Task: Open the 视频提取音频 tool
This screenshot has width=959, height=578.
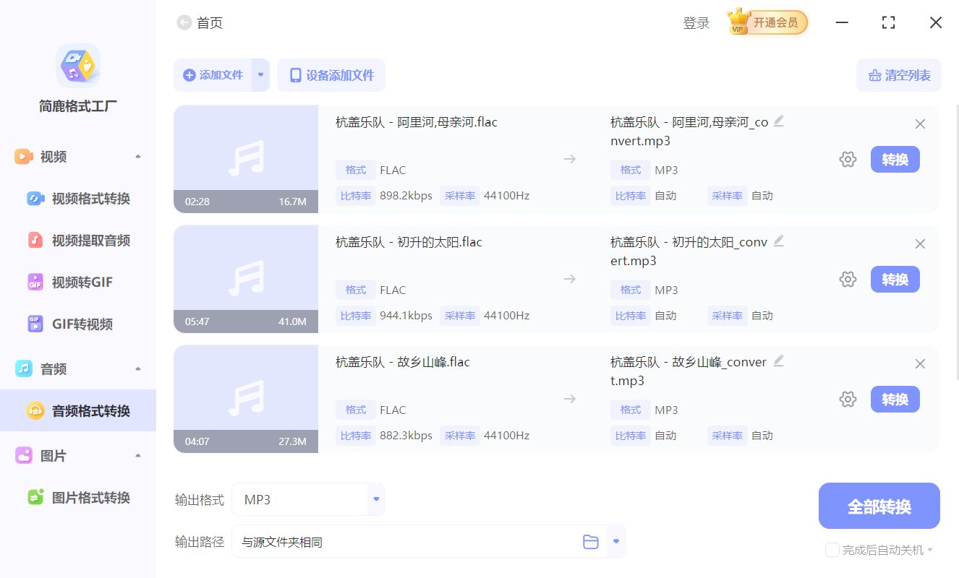Action: tap(77, 240)
